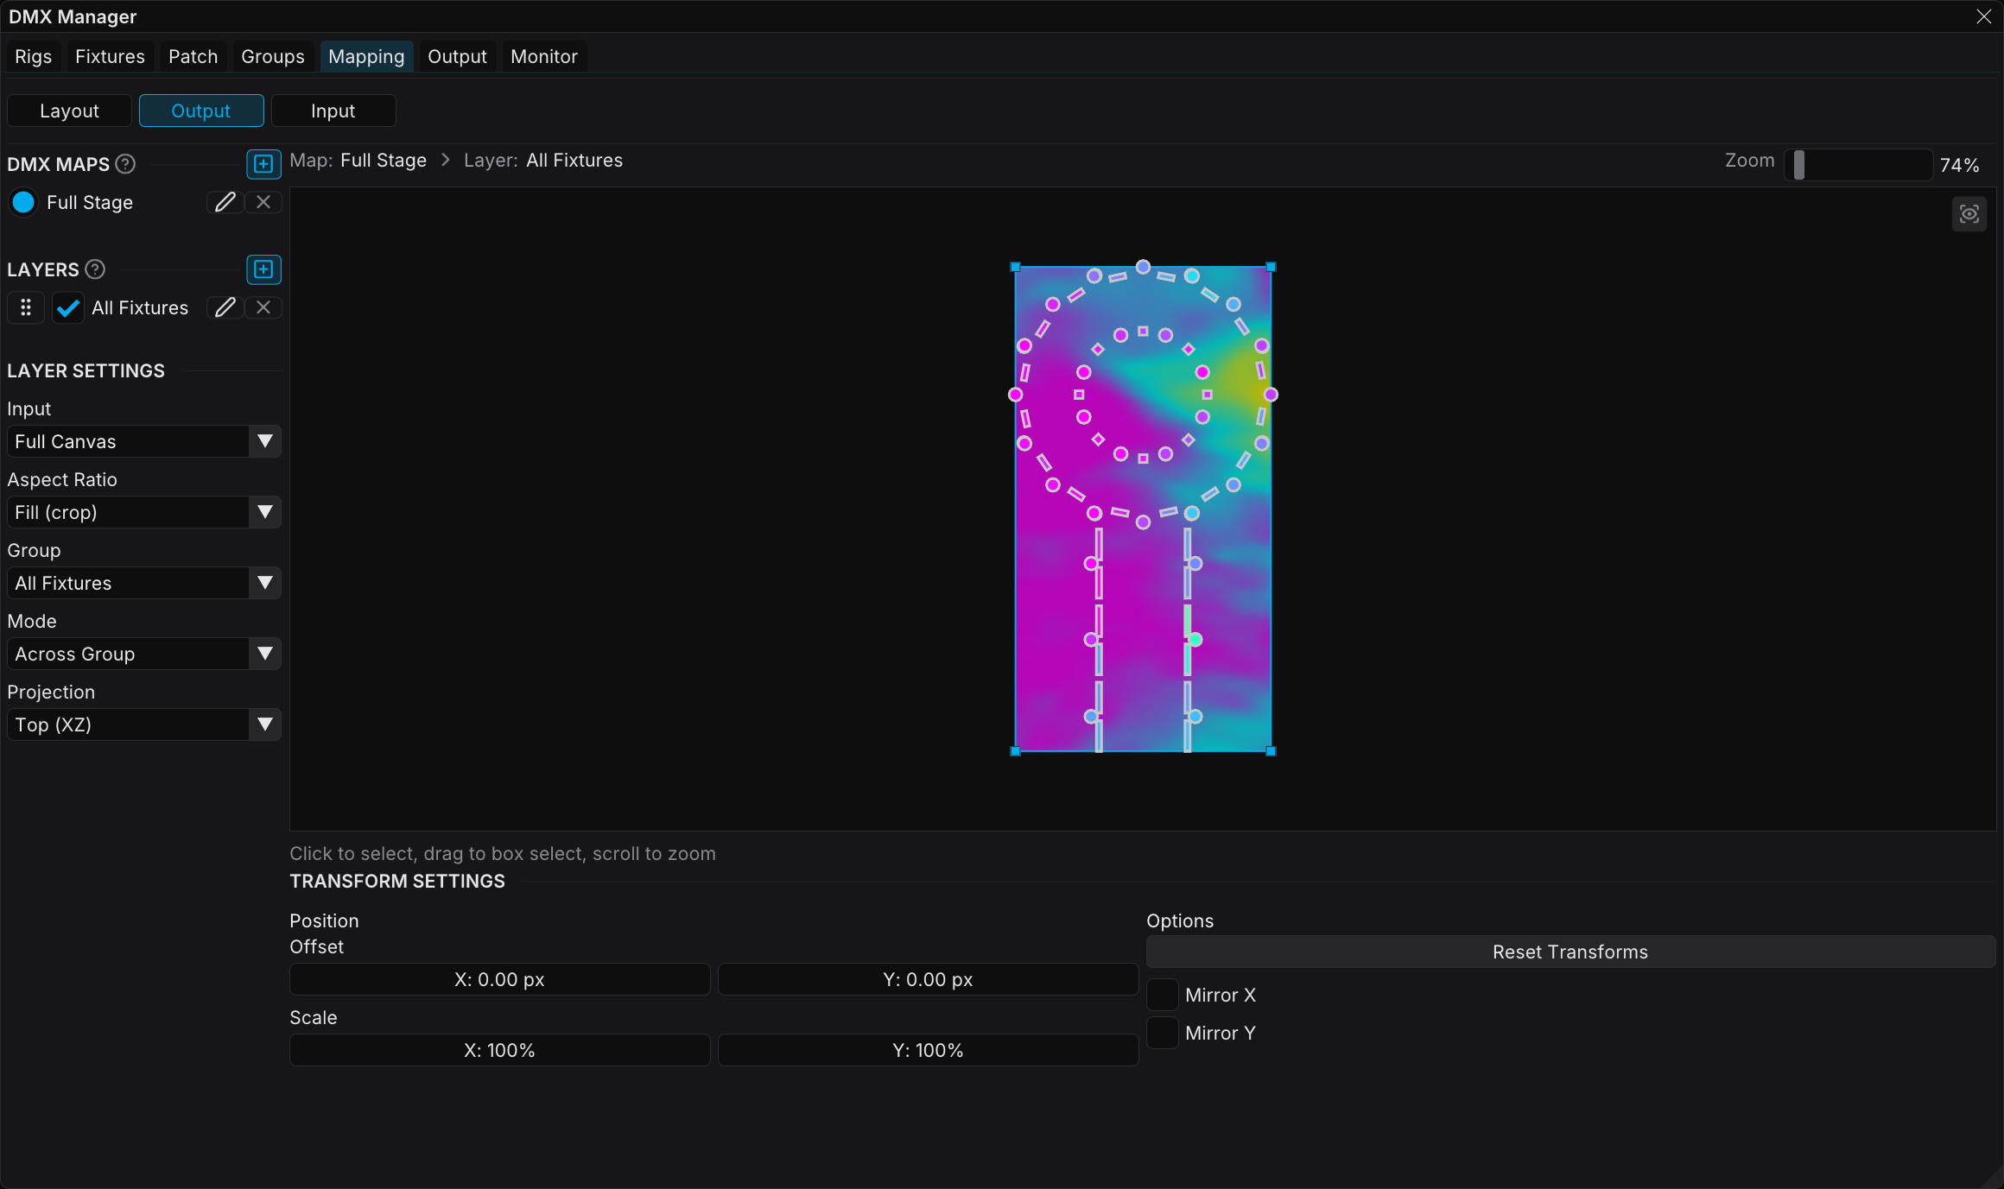This screenshot has width=2004, height=1189.
Task: Click the Scale Y value field
Action: coord(928,1050)
